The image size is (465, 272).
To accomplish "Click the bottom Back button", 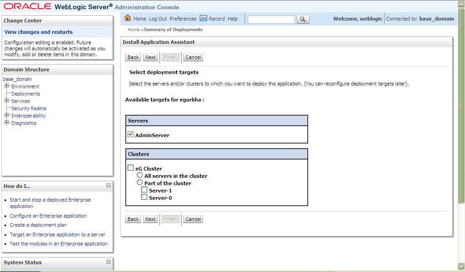I will [133, 219].
